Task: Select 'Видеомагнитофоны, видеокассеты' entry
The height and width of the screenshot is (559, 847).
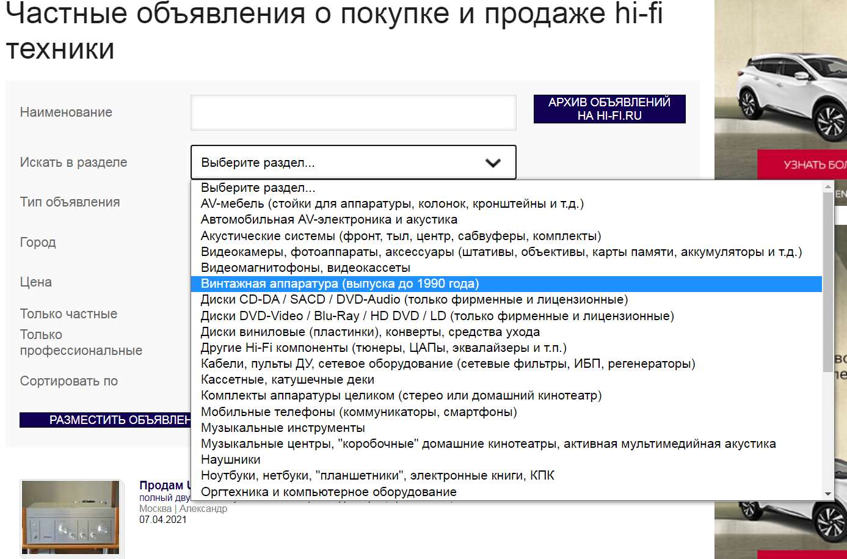Action: (x=305, y=268)
